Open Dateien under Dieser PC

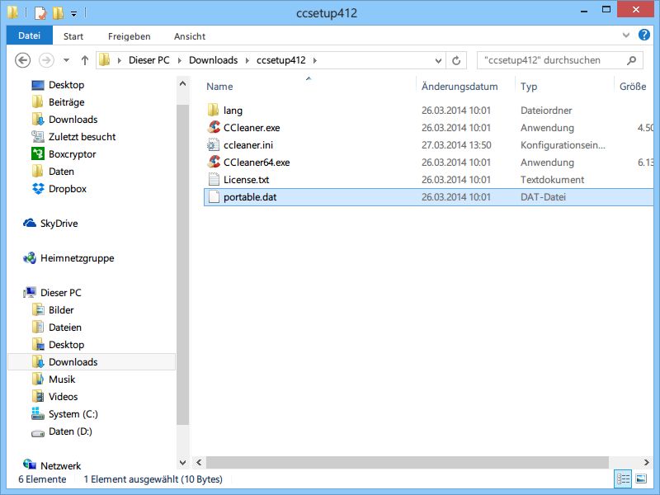(65, 328)
